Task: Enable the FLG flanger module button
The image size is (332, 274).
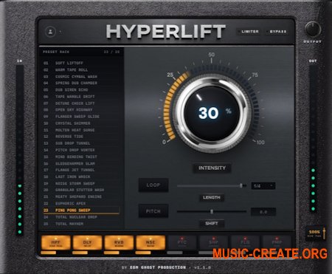Action: (245, 242)
